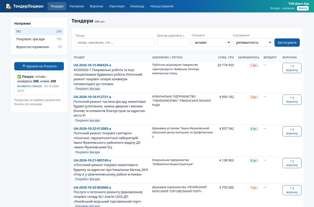Image resolution: width=314 pixels, height=207 pixels.
Task: Add tender UA-2026-10-15-006525-a to воронку
Action: pyautogui.click(x=292, y=68)
